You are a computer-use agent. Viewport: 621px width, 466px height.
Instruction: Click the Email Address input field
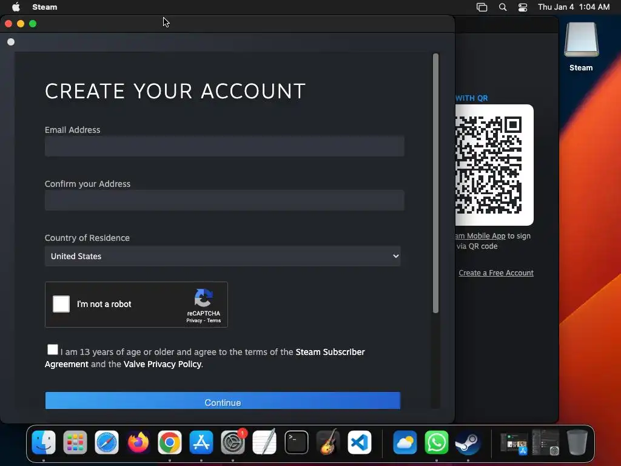point(224,146)
